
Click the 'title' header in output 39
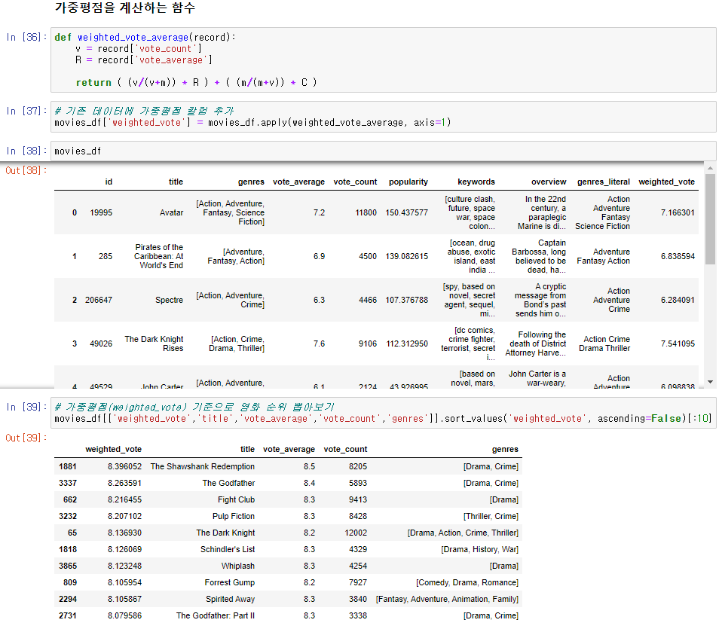click(x=248, y=449)
